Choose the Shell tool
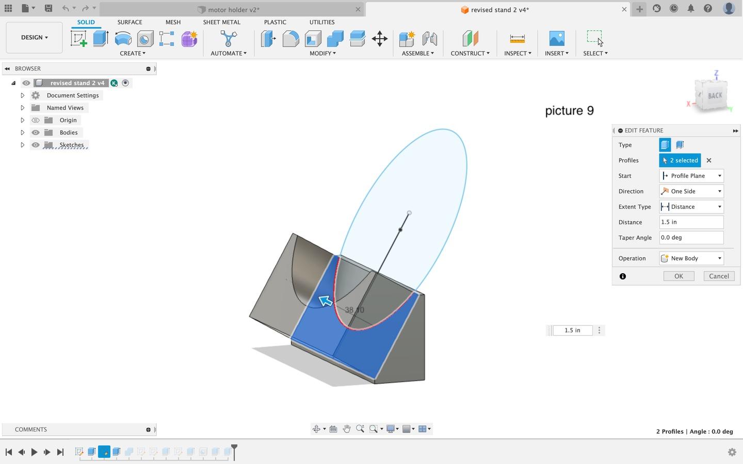 pos(313,39)
